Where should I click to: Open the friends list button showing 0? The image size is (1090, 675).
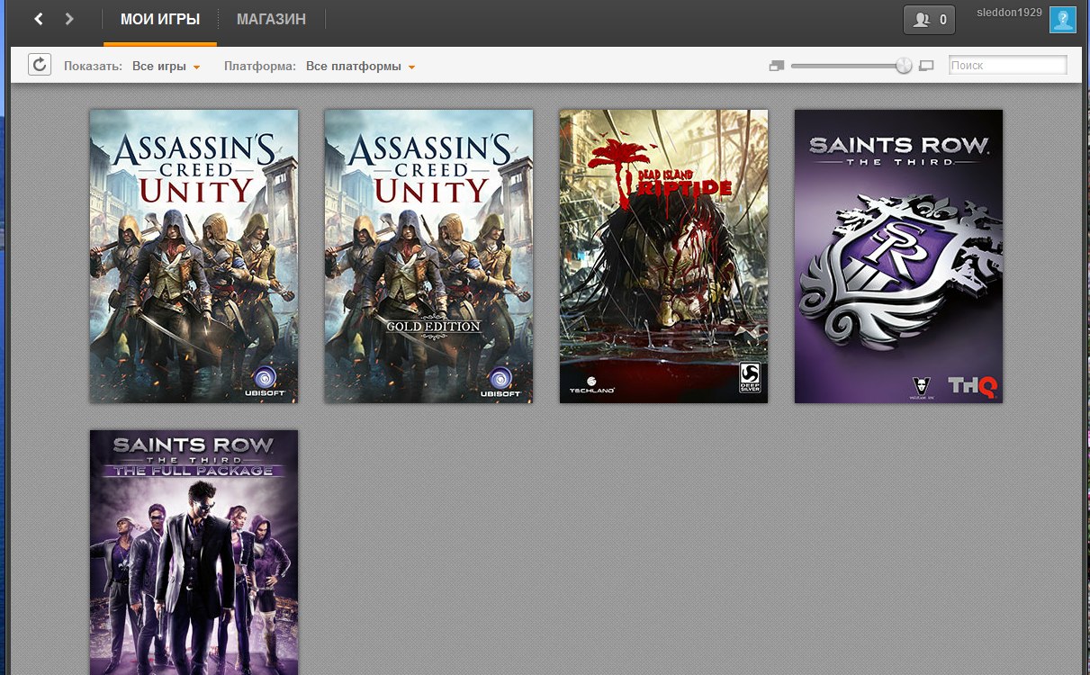point(929,20)
